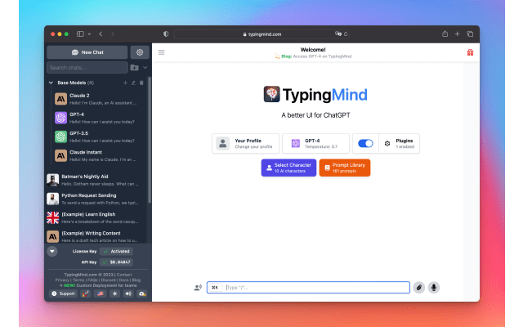Open blog post Access GPT-4 on TypingMind
This screenshot has height=327, width=523.
tap(322, 56)
